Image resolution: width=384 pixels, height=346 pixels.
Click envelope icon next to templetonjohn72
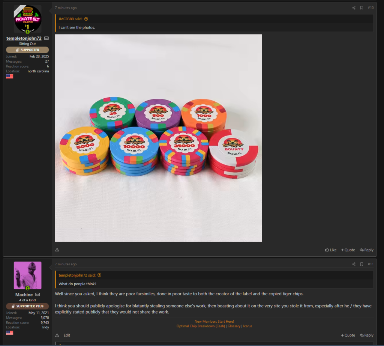46,38
